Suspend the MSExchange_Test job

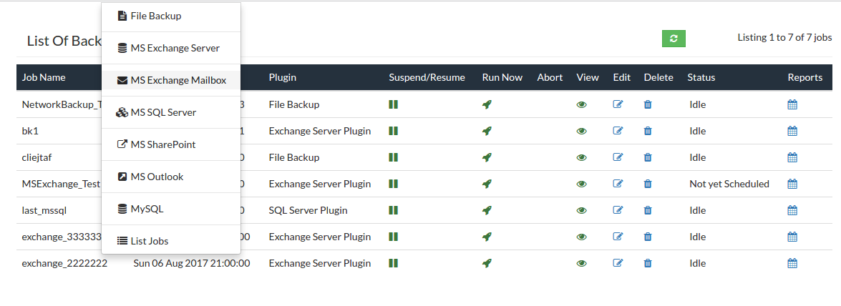point(393,184)
